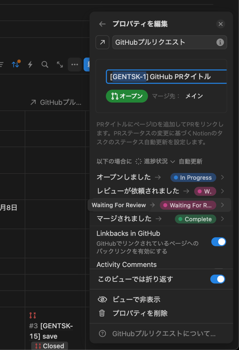Open the Complete status tag
The image size is (239, 350).
195,219
